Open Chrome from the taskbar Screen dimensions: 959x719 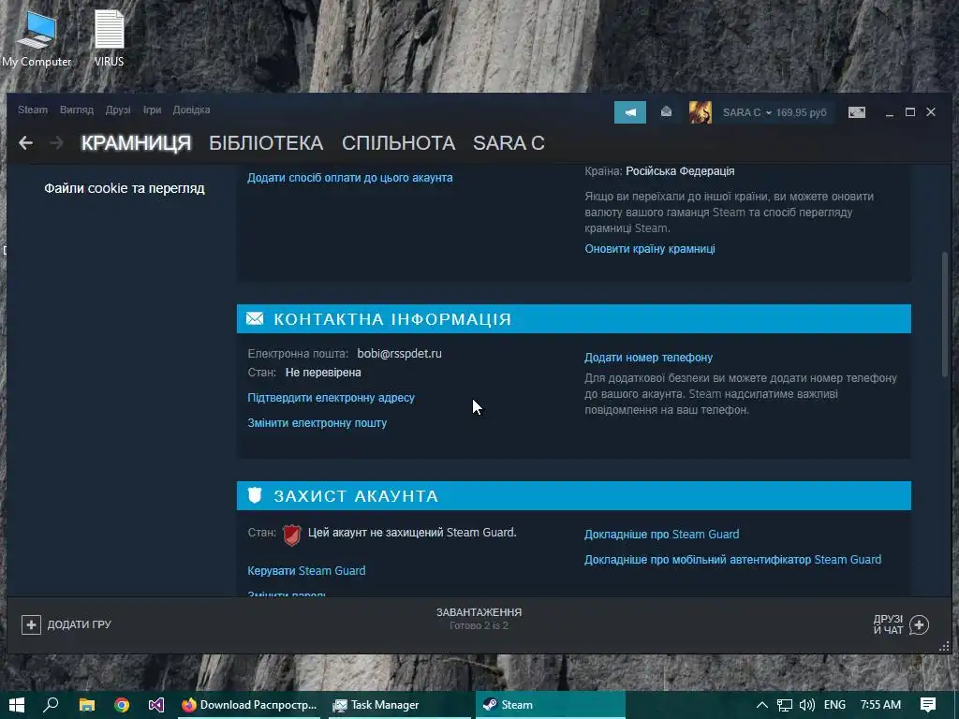click(x=122, y=705)
